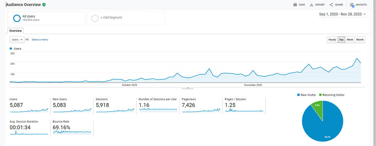Click the Export download icon
376x146 pixels.
(x=311, y=5)
